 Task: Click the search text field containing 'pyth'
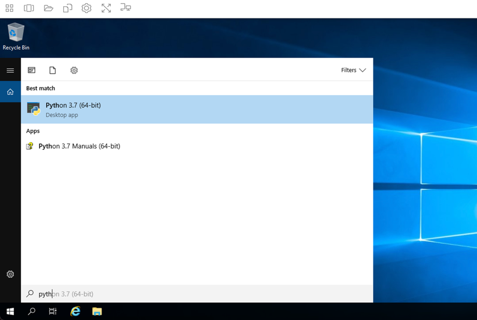click(197, 294)
